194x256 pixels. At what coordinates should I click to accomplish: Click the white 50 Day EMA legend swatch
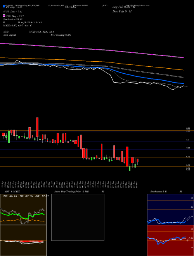tap(4, 11)
